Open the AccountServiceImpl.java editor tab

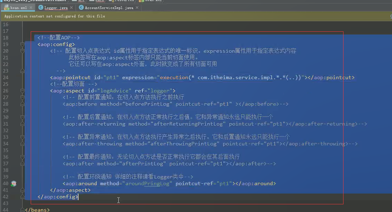[109, 8]
